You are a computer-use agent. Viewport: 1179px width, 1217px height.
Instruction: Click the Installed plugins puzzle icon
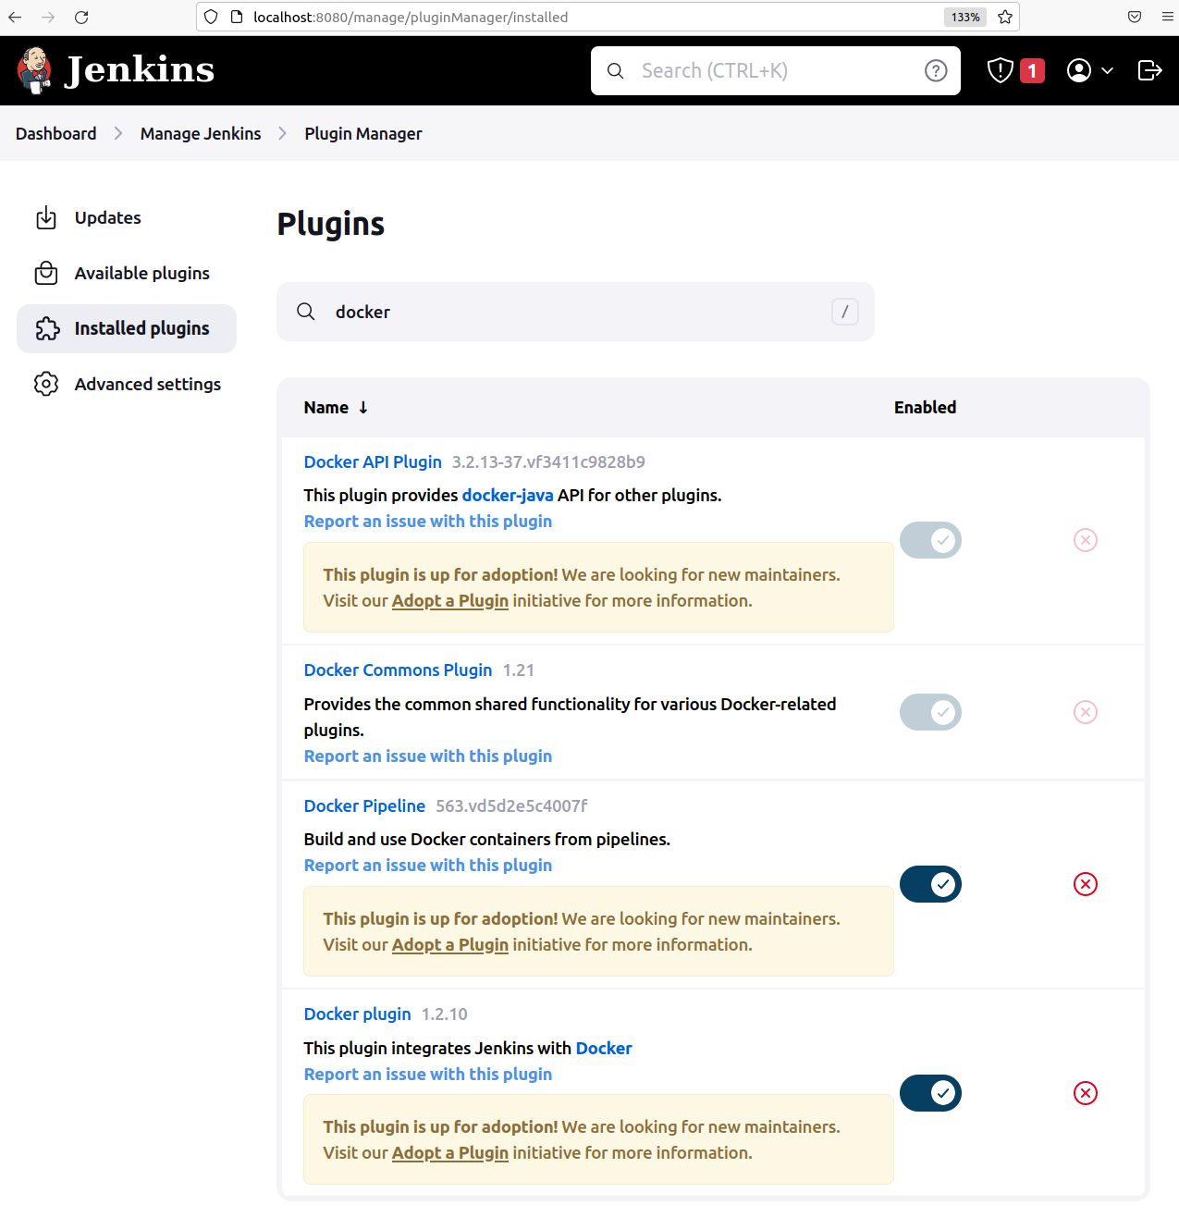click(x=47, y=328)
